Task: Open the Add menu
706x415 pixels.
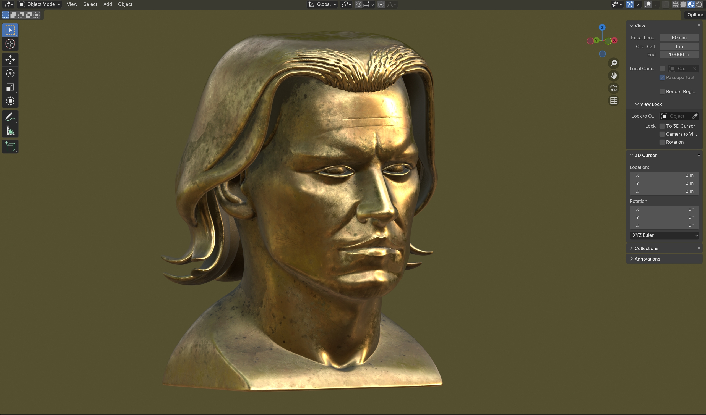Action: point(108,4)
